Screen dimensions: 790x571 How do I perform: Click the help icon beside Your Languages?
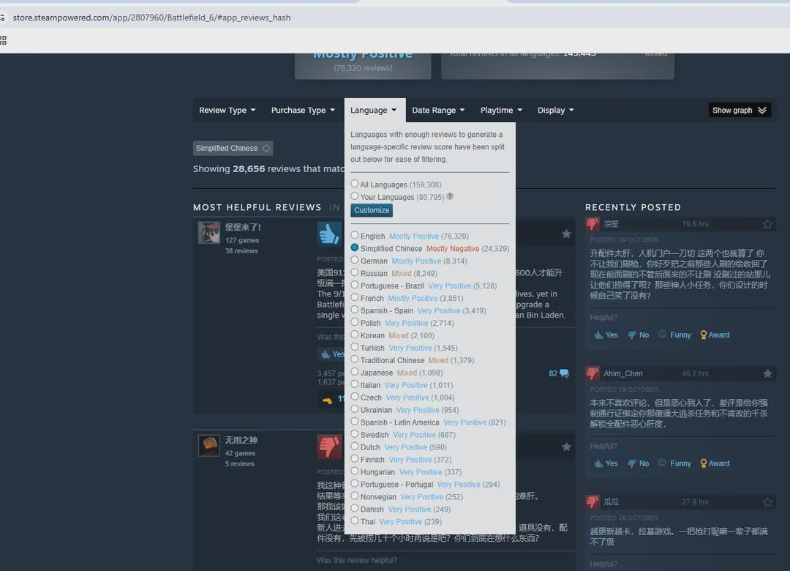(x=450, y=196)
